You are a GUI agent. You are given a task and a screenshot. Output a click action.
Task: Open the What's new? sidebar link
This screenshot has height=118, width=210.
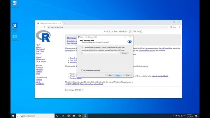40,49
